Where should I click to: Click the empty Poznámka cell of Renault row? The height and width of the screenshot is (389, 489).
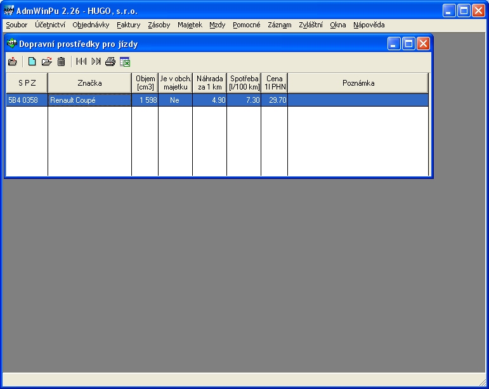[x=358, y=100]
